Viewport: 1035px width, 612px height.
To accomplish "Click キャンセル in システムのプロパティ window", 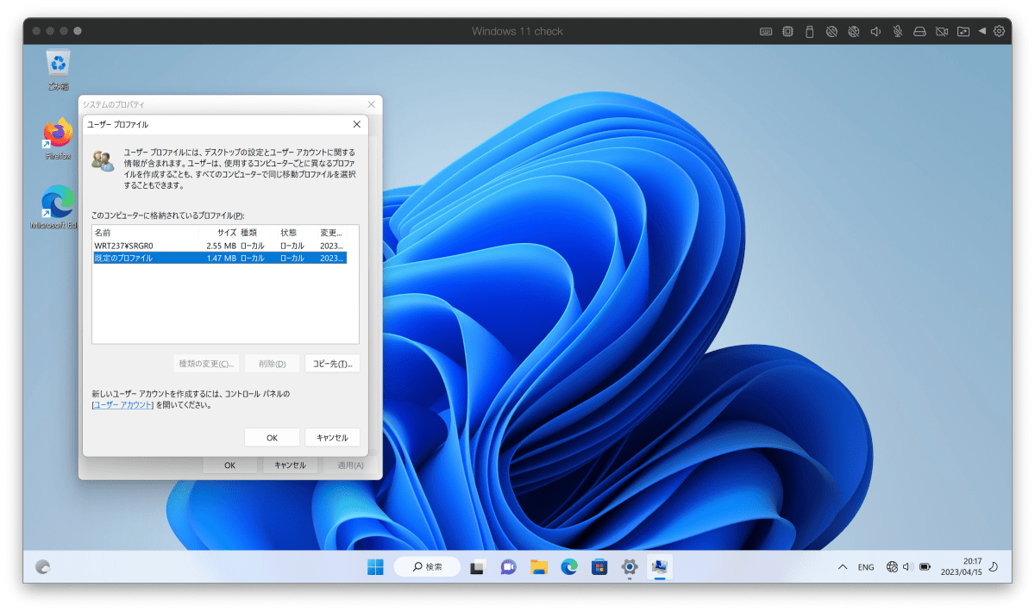I will (290, 465).
